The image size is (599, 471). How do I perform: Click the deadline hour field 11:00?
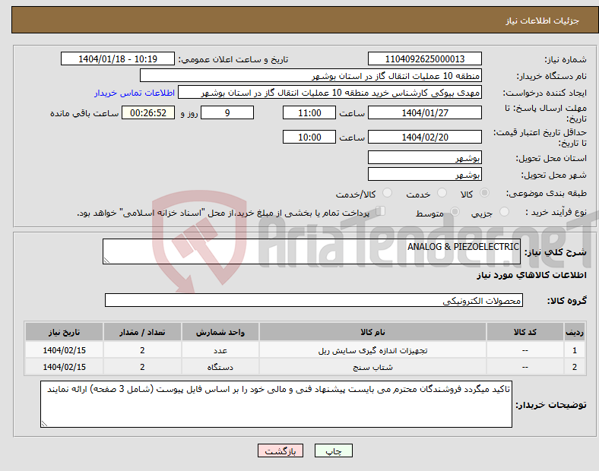[x=309, y=113]
